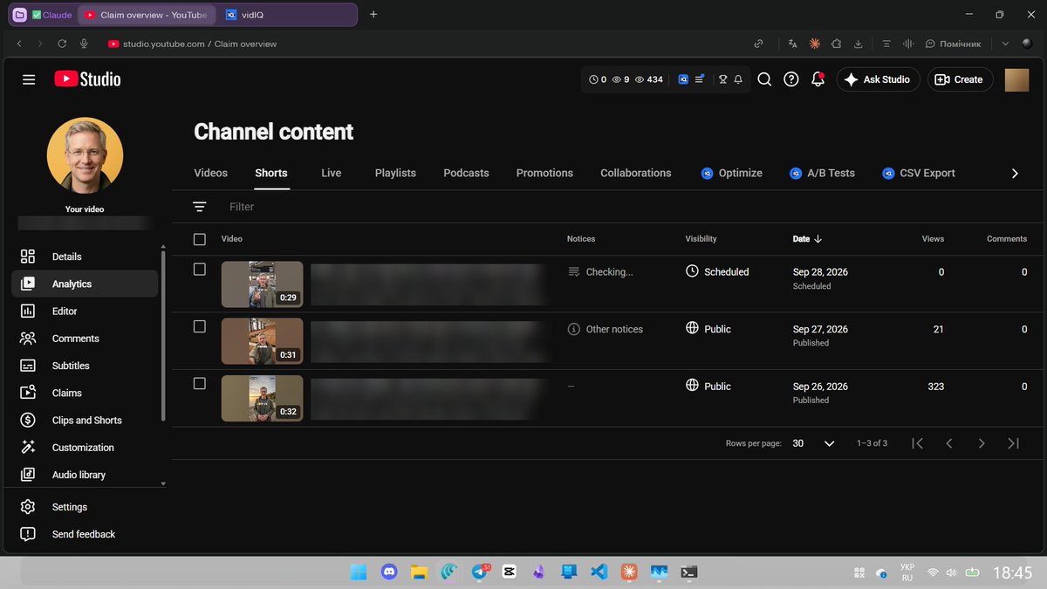Open Public visibility of the 21-view short
Image resolution: width=1047 pixels, height=589 pixels.
coord(708,329)
